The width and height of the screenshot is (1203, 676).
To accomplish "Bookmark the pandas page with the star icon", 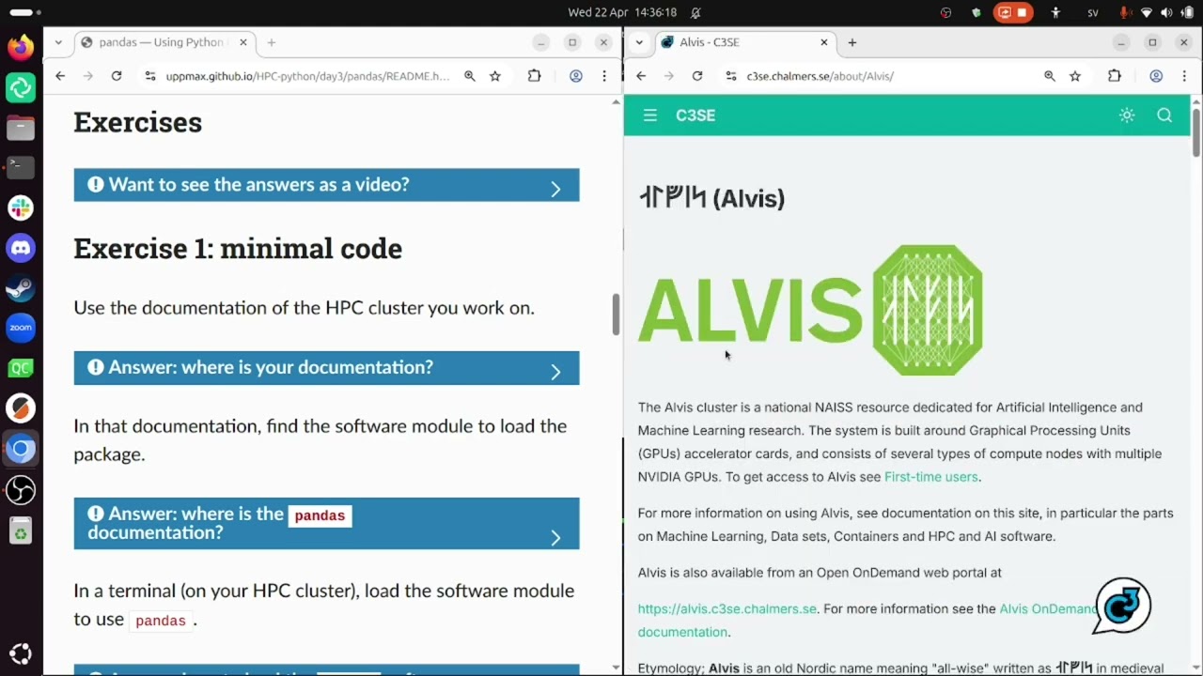I will (x=495, y=76).
